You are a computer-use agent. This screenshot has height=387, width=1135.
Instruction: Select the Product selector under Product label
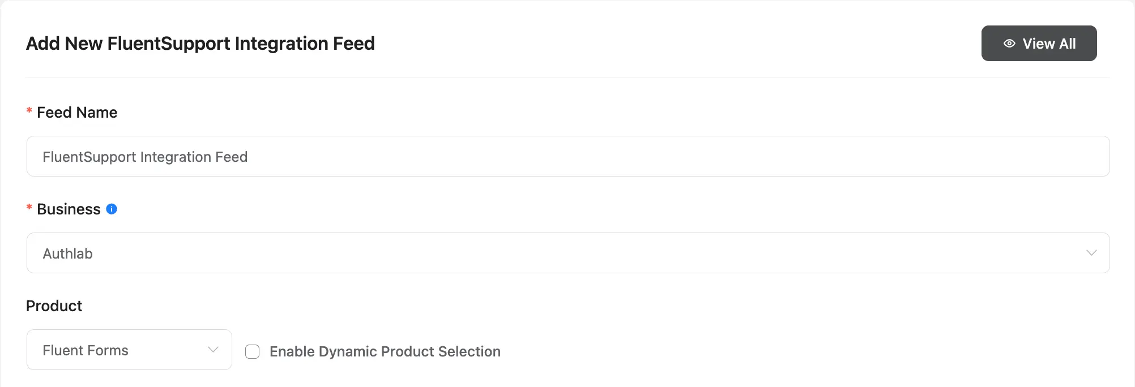129,350
